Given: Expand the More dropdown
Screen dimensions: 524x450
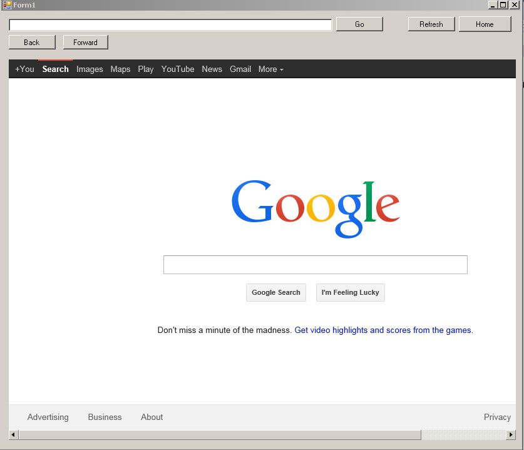Looking at the screenshot, I should (x=270, y=69).
